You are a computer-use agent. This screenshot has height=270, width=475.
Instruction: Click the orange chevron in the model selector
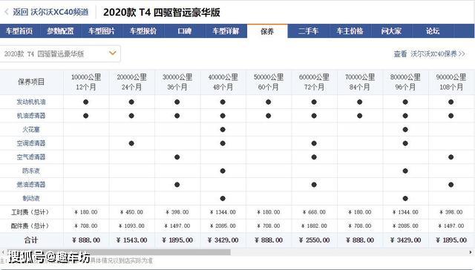(112, 53)
